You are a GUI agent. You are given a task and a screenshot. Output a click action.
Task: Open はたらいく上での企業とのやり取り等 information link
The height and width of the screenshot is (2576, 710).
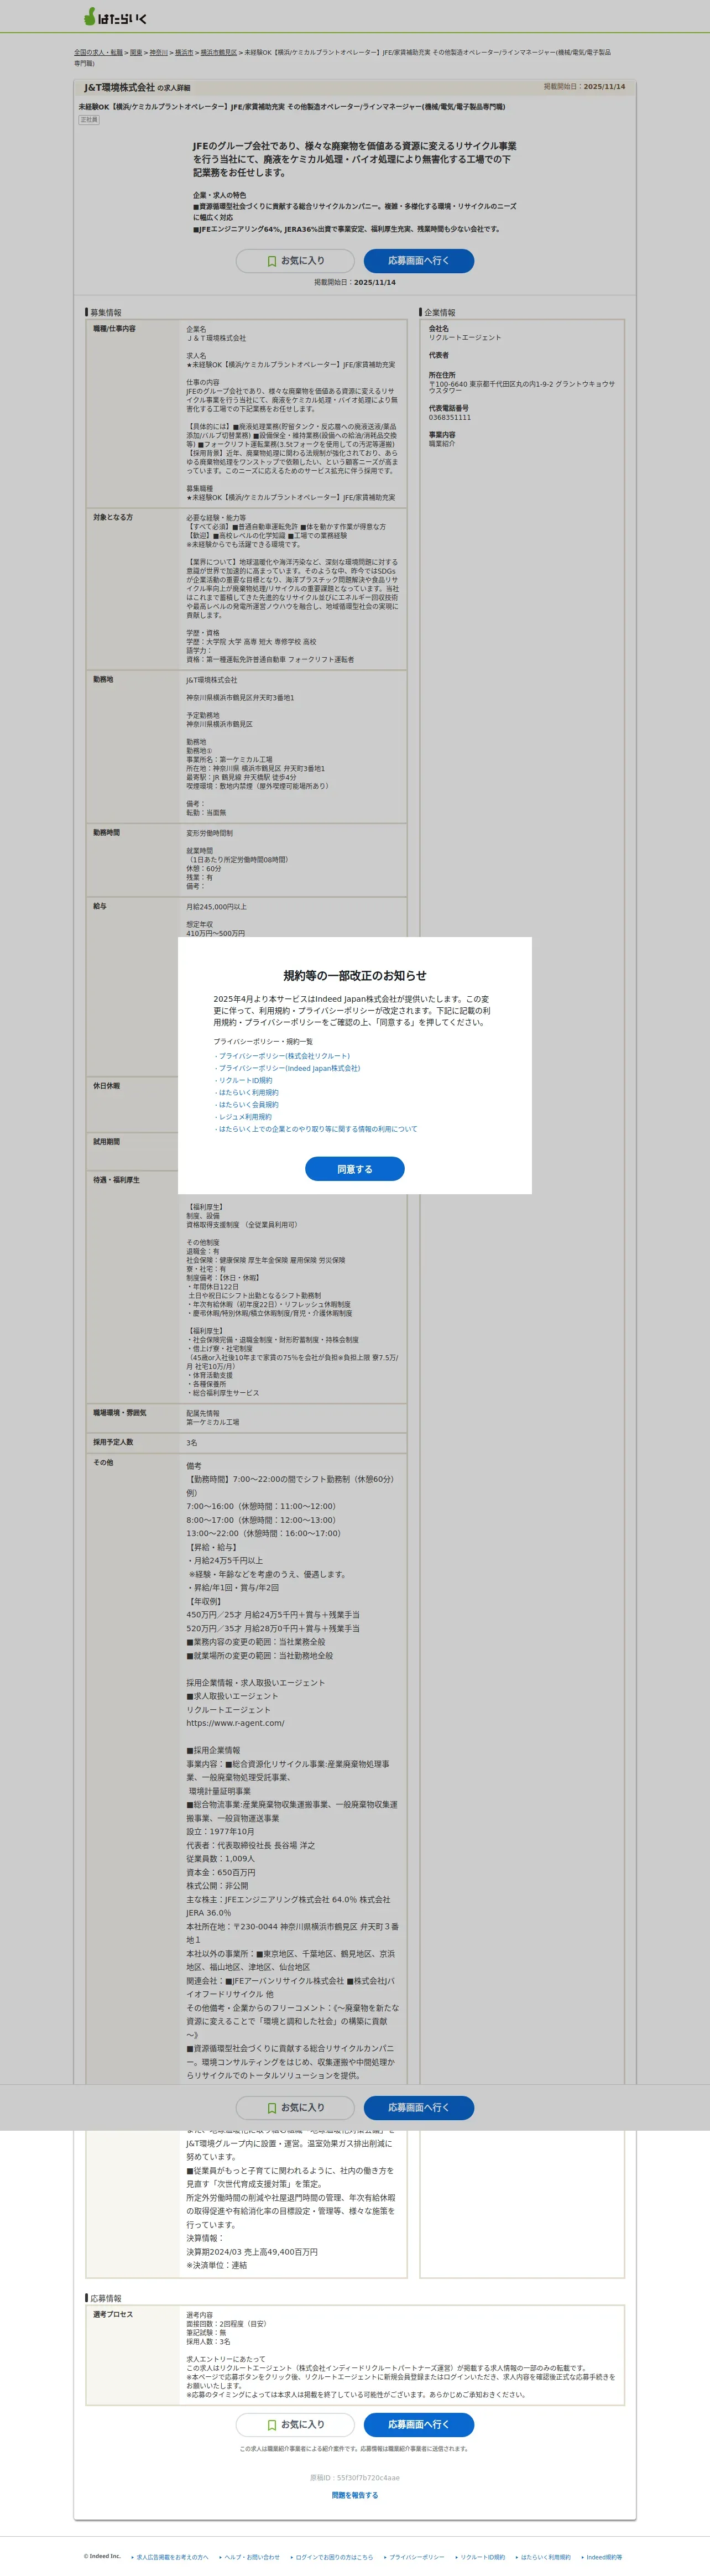317,1129
